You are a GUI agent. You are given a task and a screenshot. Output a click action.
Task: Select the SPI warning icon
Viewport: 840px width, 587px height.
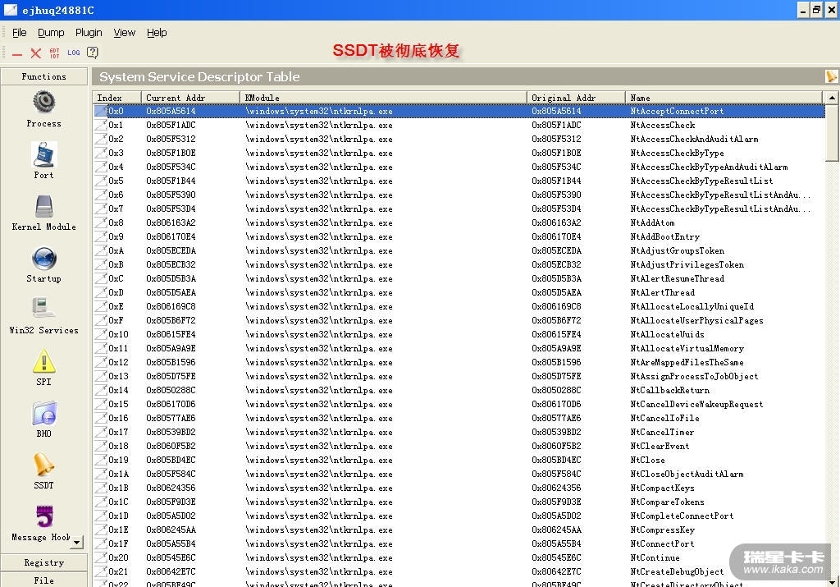43,361
